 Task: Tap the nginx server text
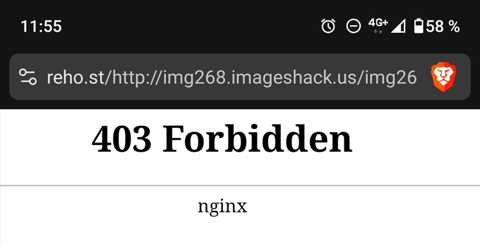(x=222, y=207)
